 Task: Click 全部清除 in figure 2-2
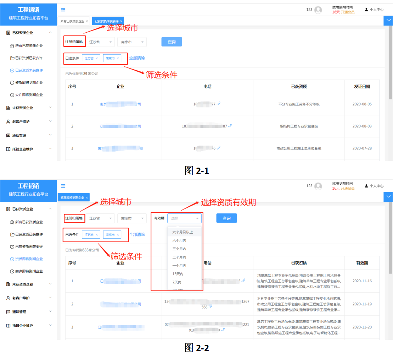pos(137,234)
